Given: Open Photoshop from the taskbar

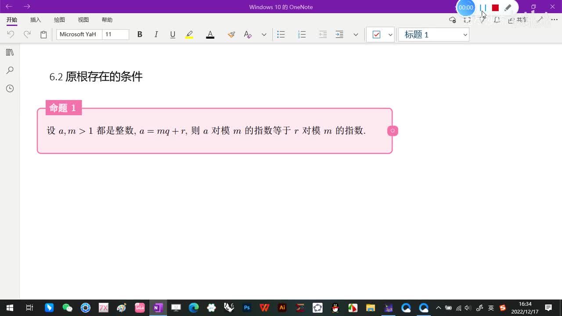Looking at the screenshot, I should pos(247,308).
